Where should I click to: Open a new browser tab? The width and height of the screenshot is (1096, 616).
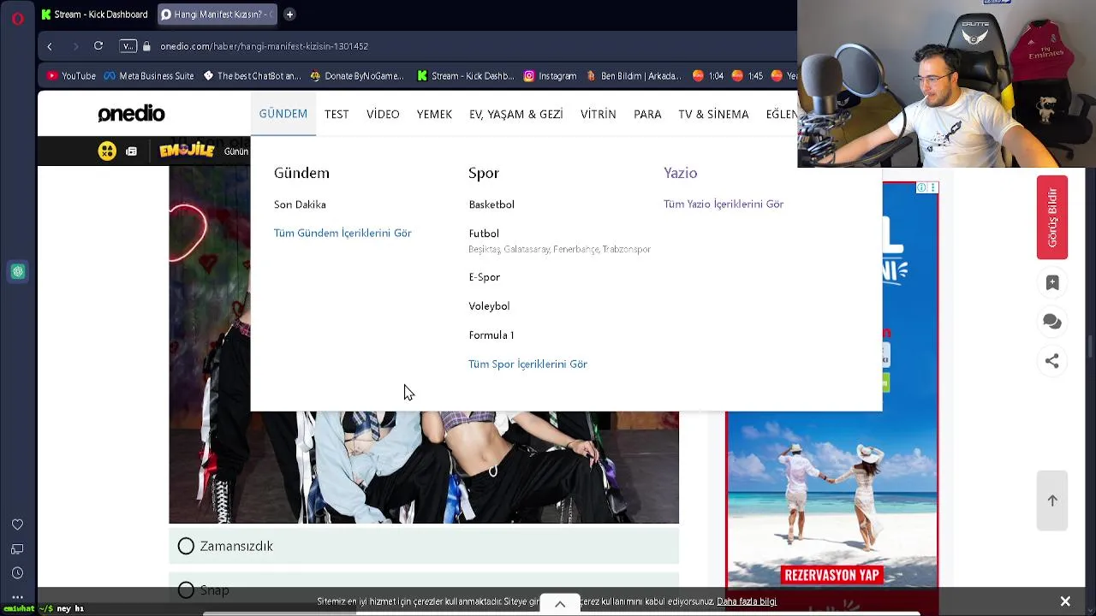[x=289, y=15]
